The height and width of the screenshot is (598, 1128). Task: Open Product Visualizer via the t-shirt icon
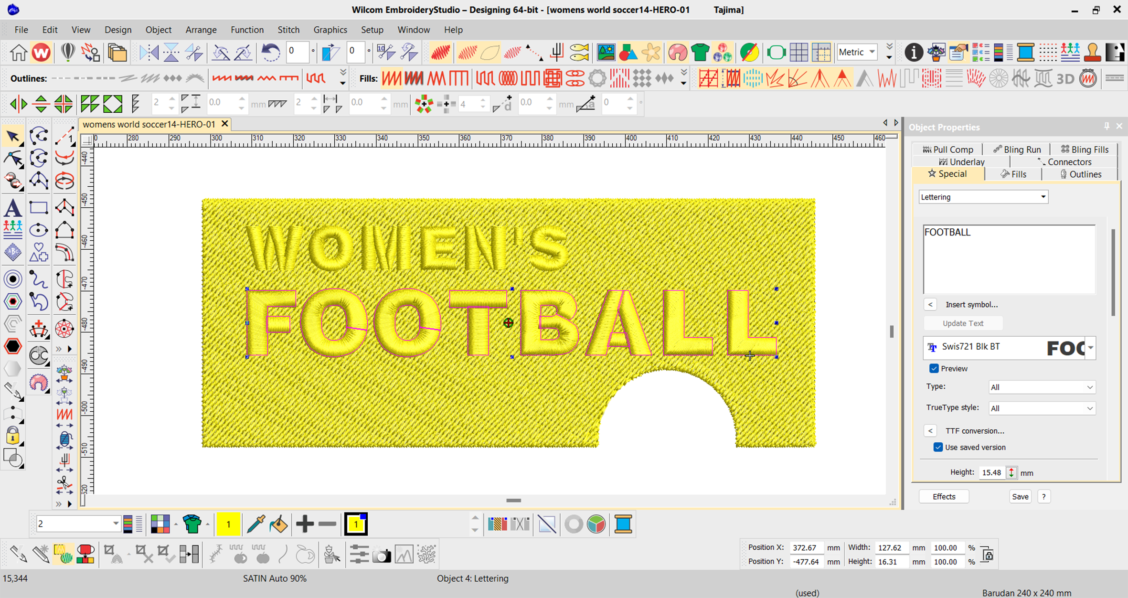[700, 52]
